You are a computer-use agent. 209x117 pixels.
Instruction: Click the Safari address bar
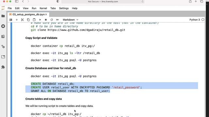click(103, 2)
